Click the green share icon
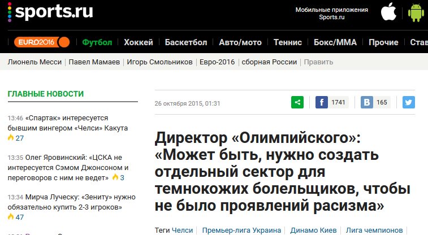 point(297,102)
